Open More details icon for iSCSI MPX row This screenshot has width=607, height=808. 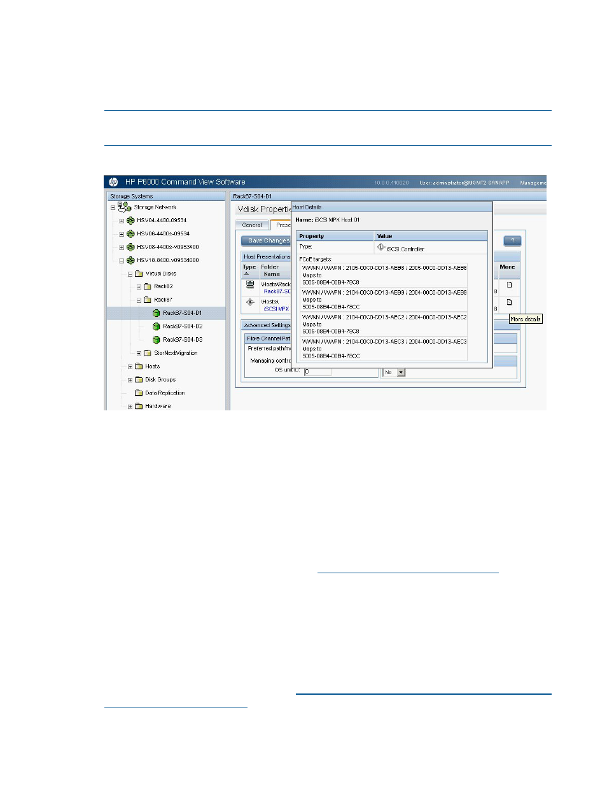click(509, 302)
